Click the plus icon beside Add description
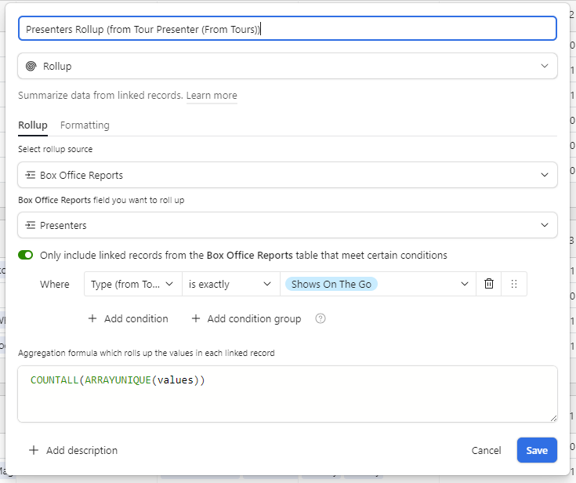Screen dimensions: 576x483 pyautogui.click(x=34, y=450)
